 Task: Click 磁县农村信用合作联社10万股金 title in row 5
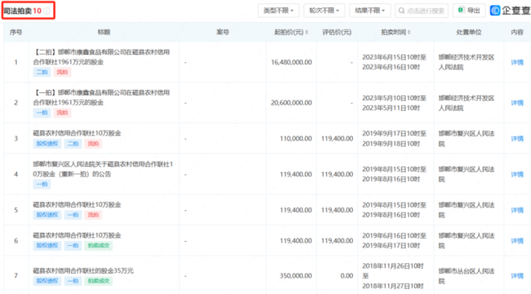pyautogui.click(x=77, y=205)
